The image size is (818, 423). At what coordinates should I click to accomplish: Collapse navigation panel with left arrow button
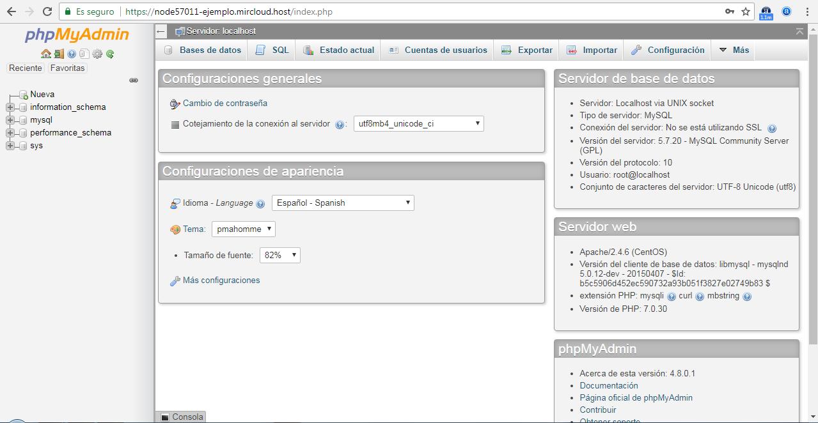click(161, 31)
